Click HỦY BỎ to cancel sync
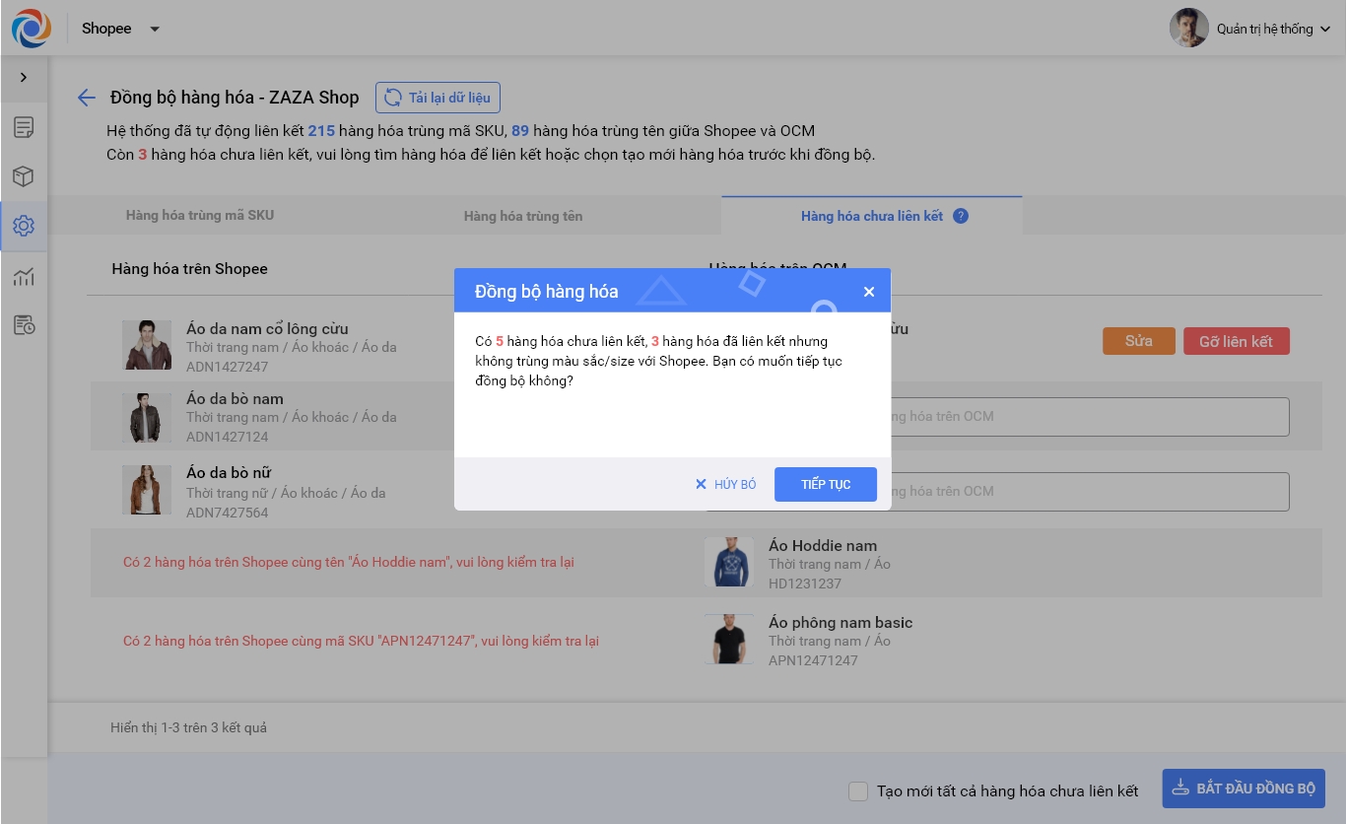 [x=726, y=484]
